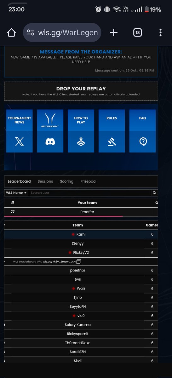Tap the 19% battery indicator
The image size is (172, 378).
(153, 9)
